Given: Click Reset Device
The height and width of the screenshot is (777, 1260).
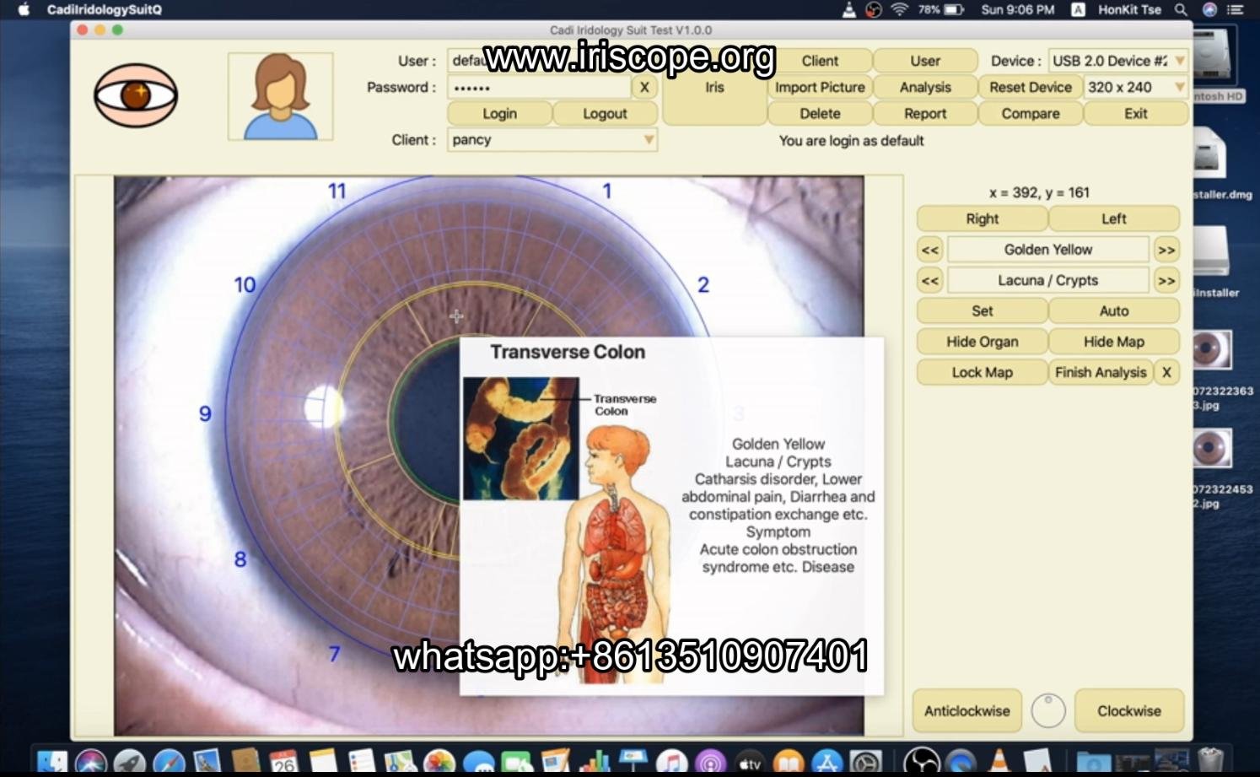Looking at the screenshot, I should click(1031, 87).
